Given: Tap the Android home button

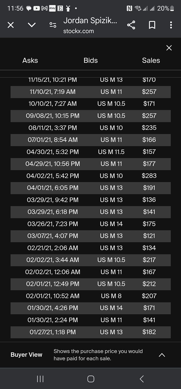Looking at the screenshot, I should pyautogui.click(x=91, y=379).
